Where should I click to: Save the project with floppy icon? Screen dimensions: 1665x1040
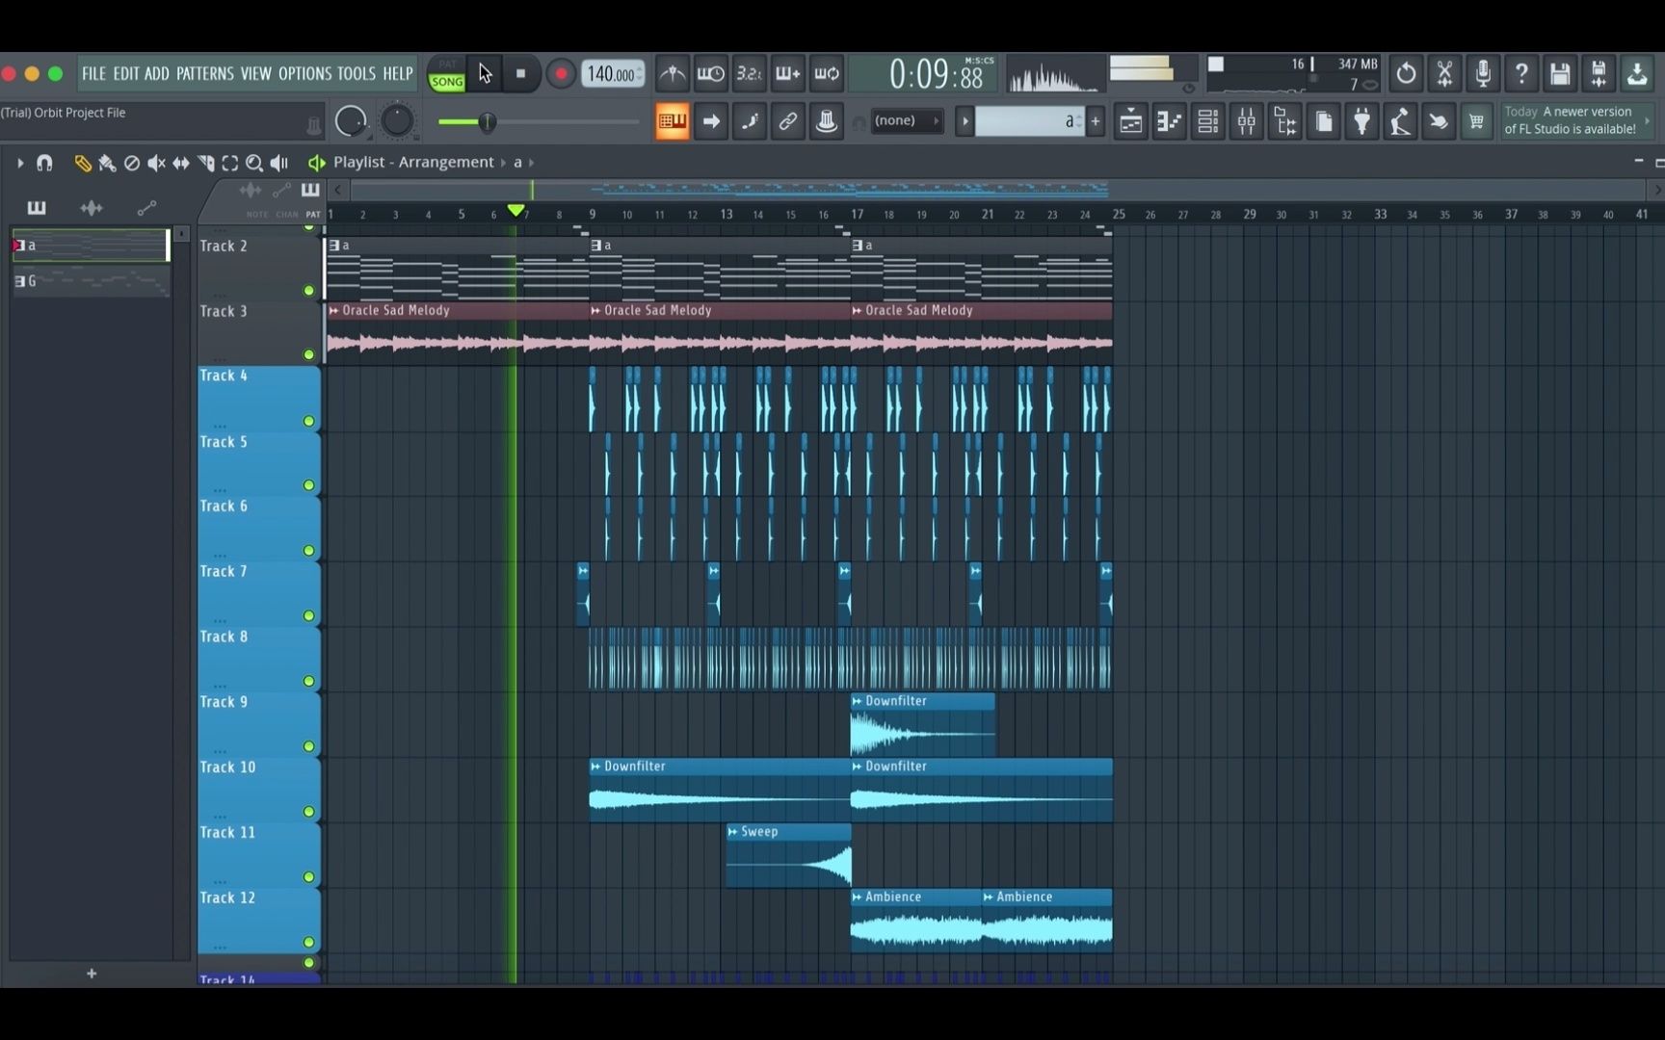pyautogui.click(x=1560, y=73)
